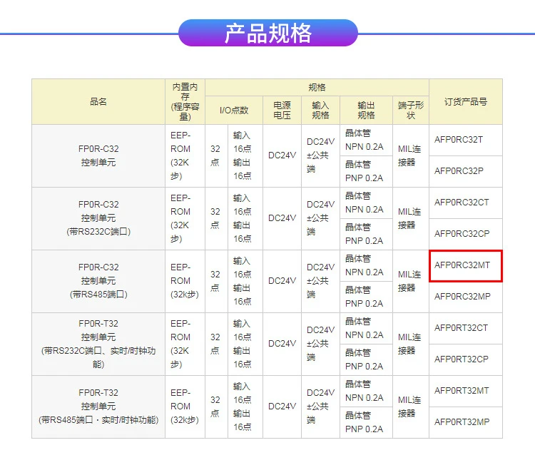This screenshot has height=470, width=535.
Task: Select the 品名 column header
Action: click(98, 102)
